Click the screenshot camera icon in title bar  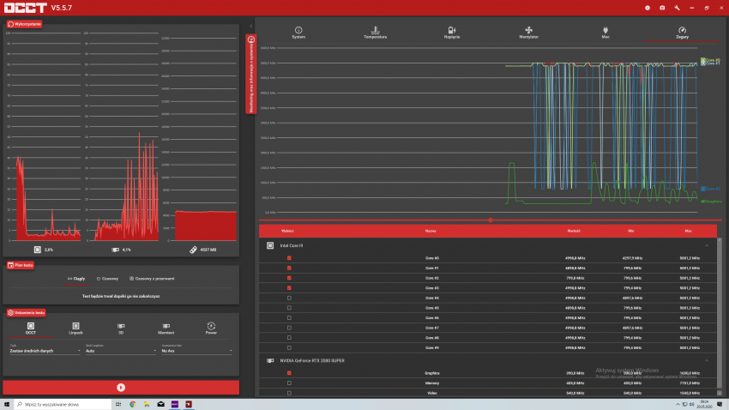pyautogui.click(x=662, y=8)
